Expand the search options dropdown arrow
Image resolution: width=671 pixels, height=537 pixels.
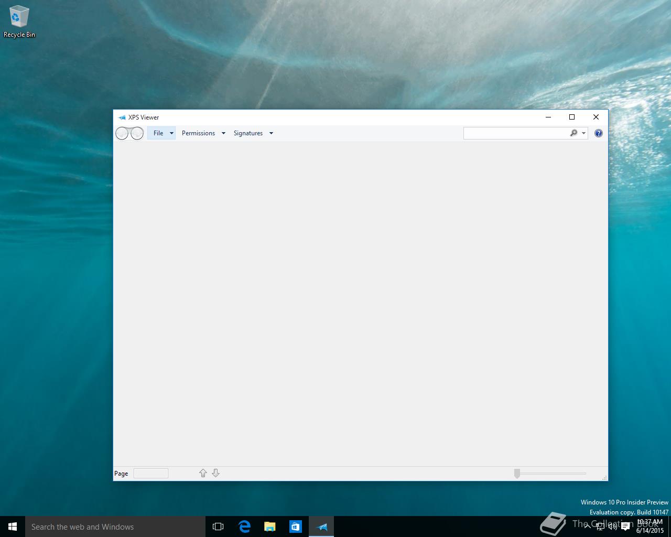(x=583, y=133)
